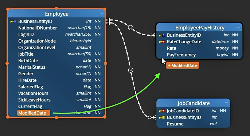The width and height of the screenshot is (250, 136).
Task: Click the left middle resize handle of Employee
Action: click(7, 64)
